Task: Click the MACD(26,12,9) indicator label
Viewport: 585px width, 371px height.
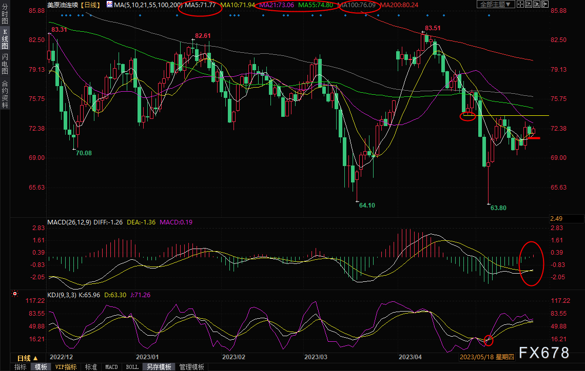Action: click(x=69, y=222)
